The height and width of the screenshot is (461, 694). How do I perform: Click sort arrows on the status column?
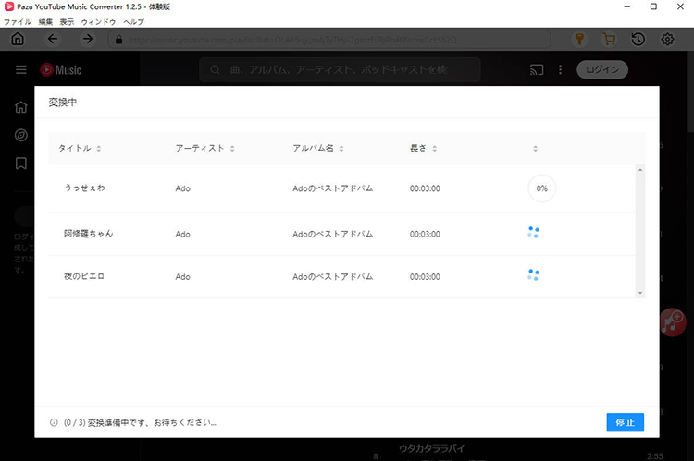pos(536,149)
